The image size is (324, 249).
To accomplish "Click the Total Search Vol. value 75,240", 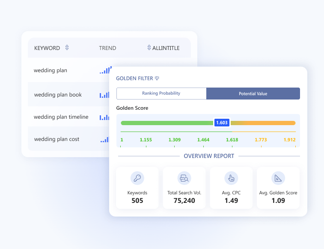I will coord(184,201).
